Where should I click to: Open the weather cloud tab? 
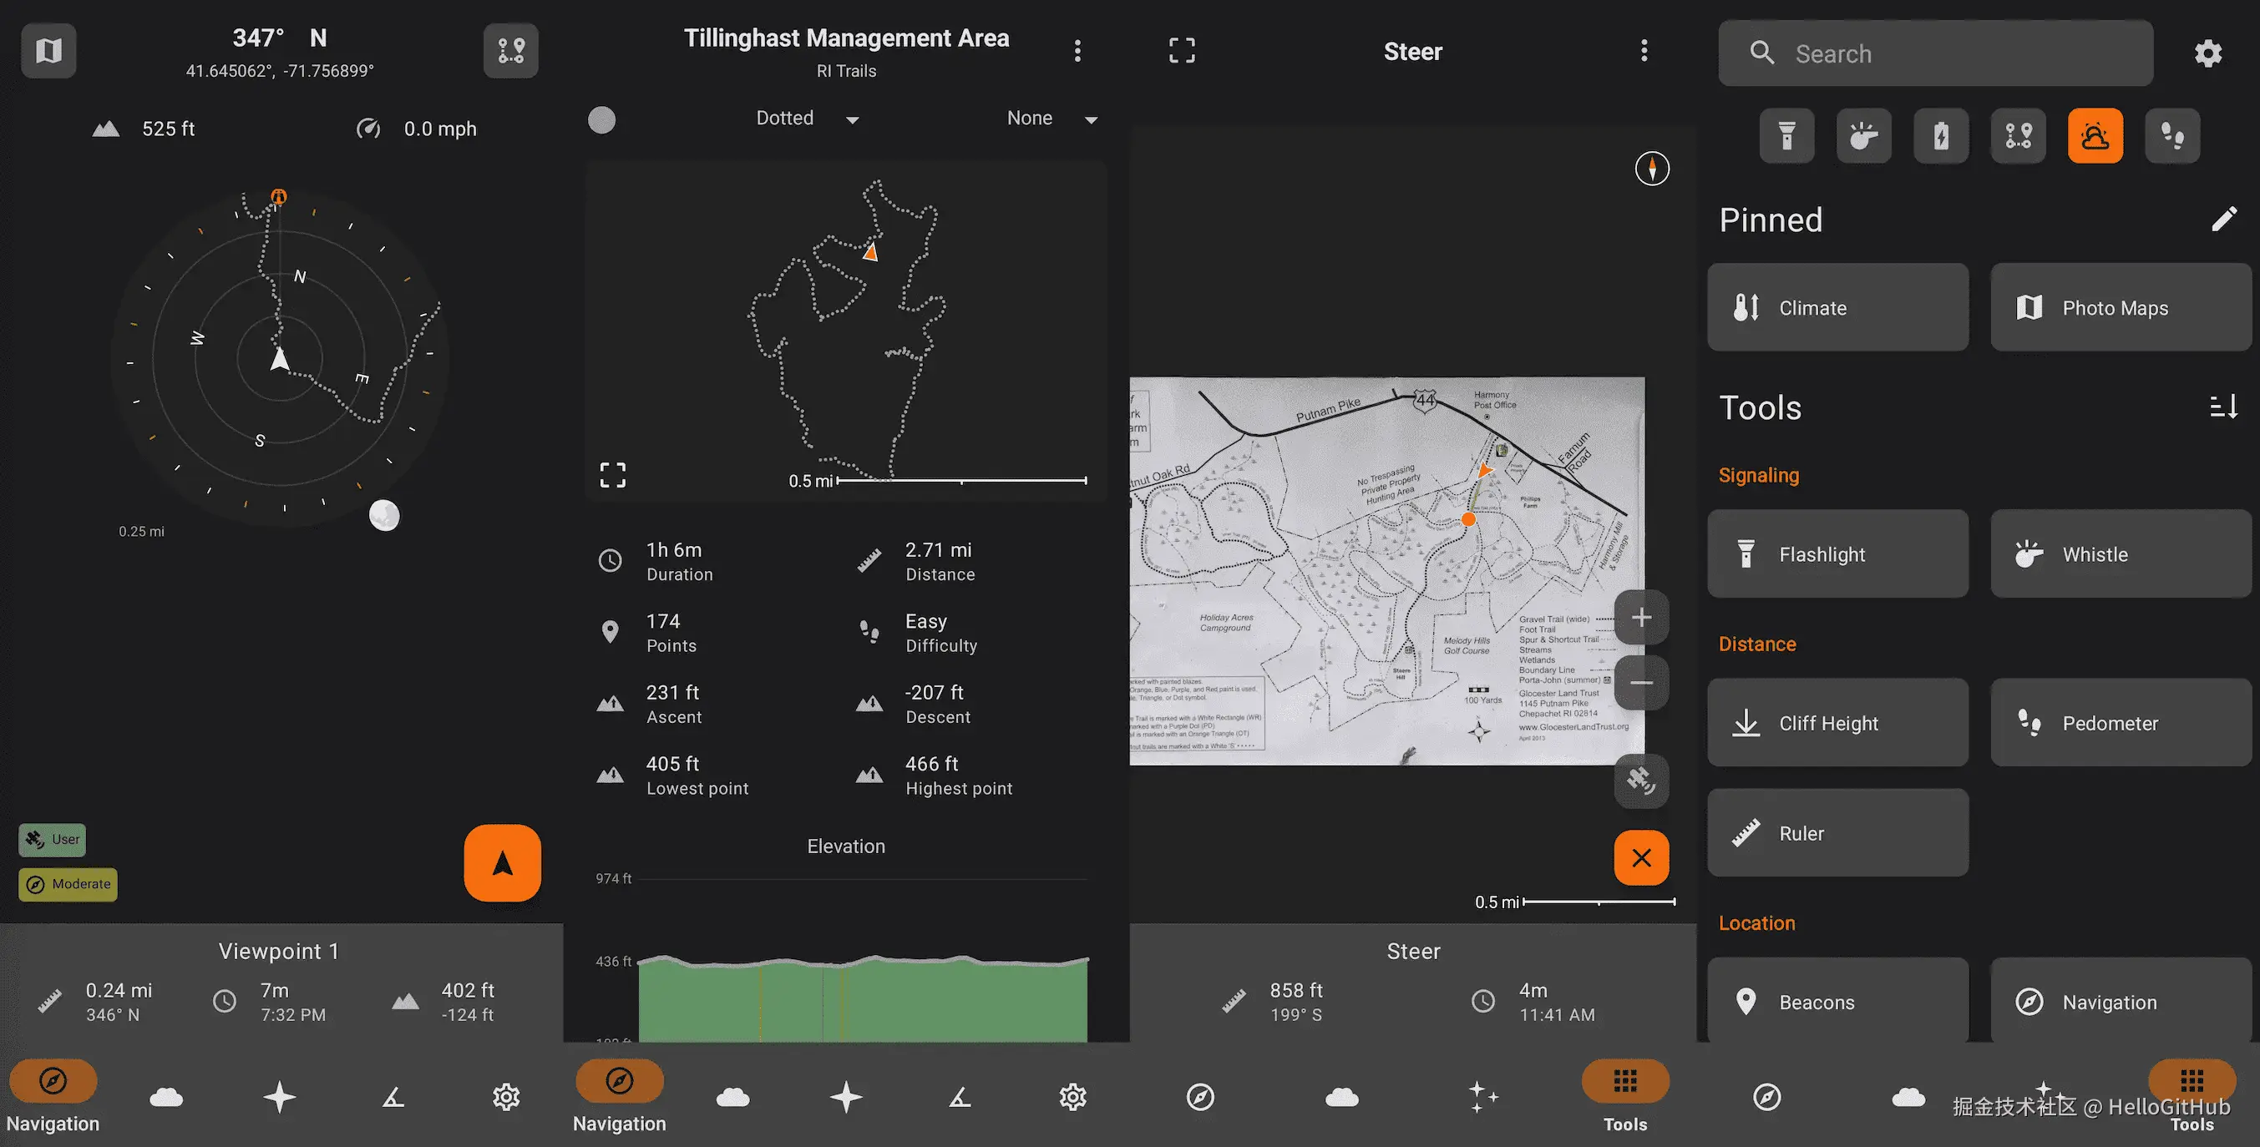pyautogui.click(x=166, y=1096)
